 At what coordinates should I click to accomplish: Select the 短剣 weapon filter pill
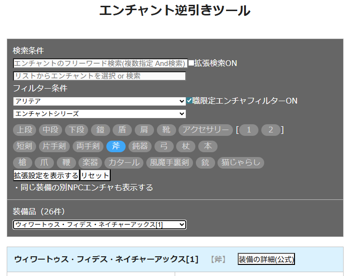(24, 146)
